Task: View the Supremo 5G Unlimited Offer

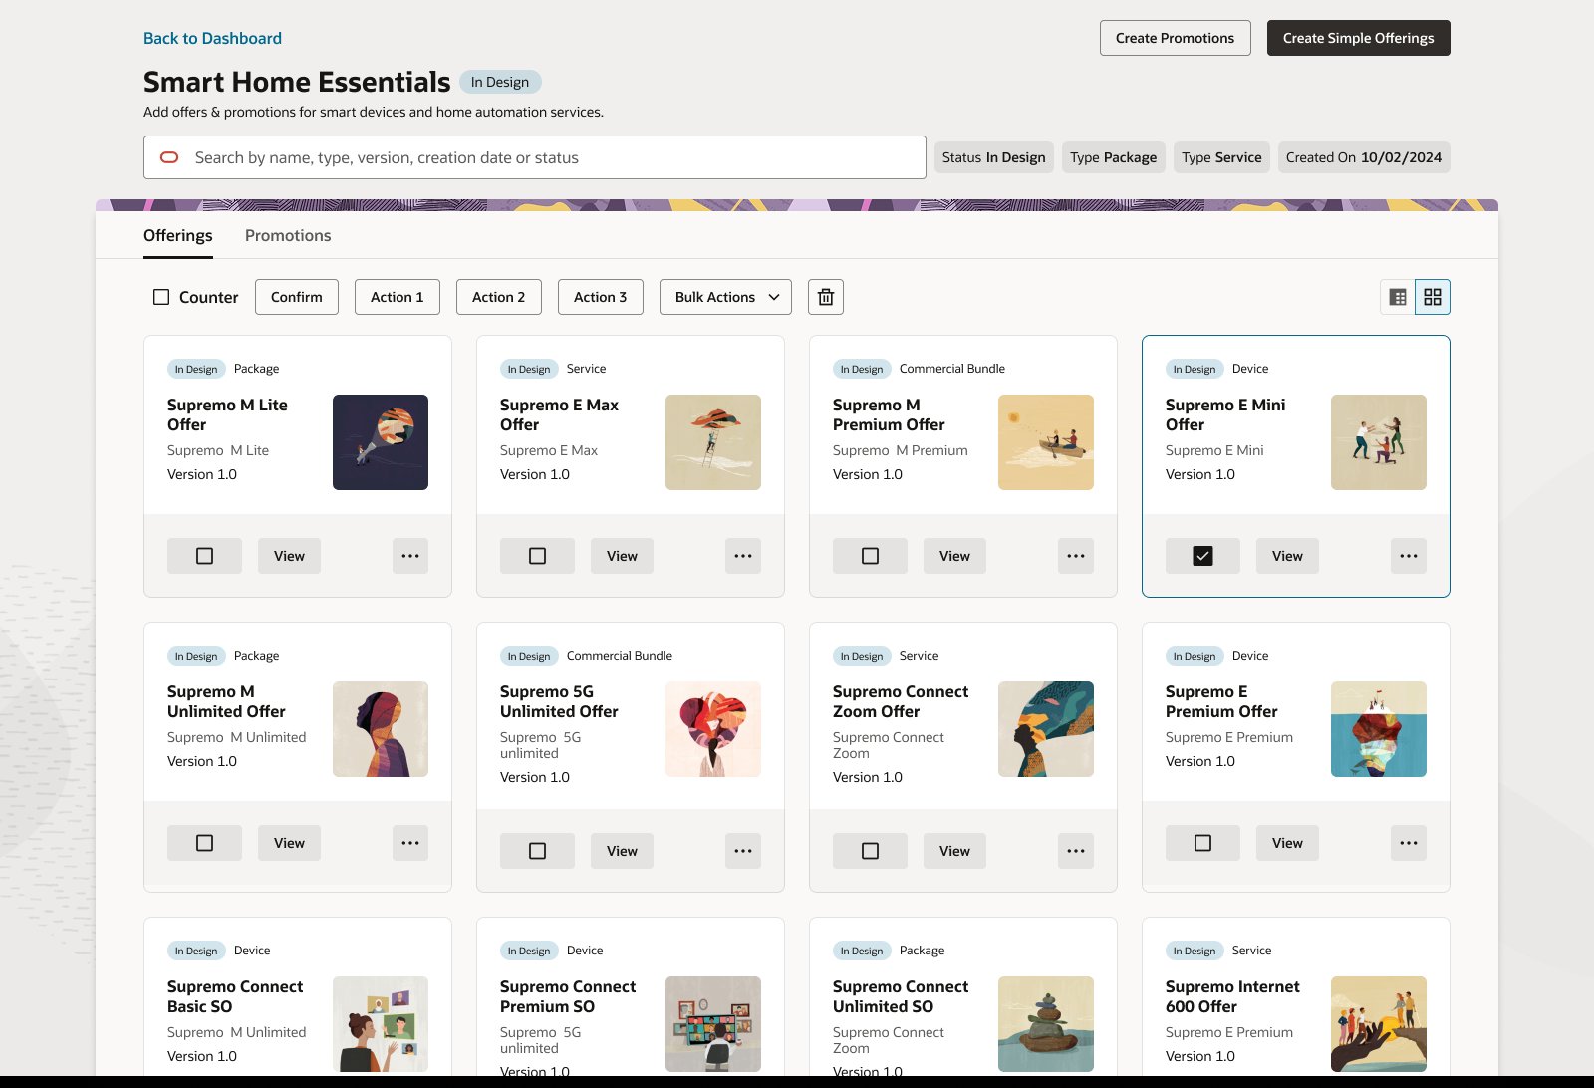Action: [622, 851]
